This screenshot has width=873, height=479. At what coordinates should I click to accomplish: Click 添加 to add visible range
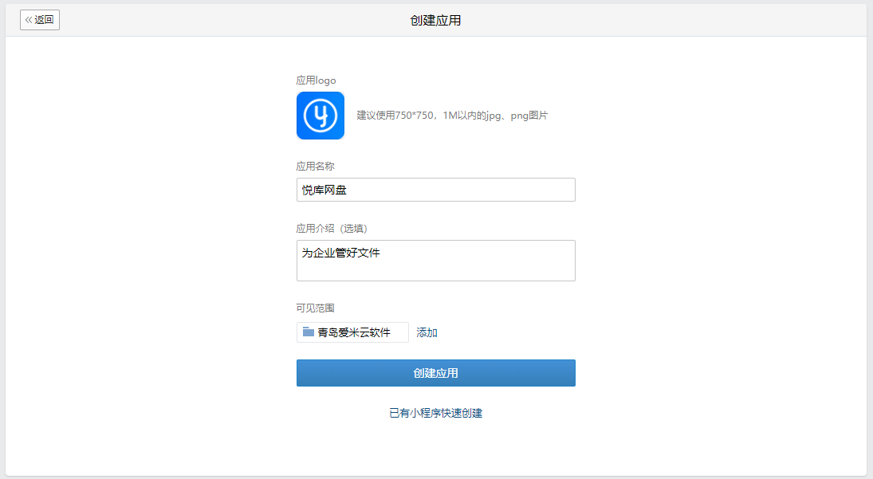(427, 332)
